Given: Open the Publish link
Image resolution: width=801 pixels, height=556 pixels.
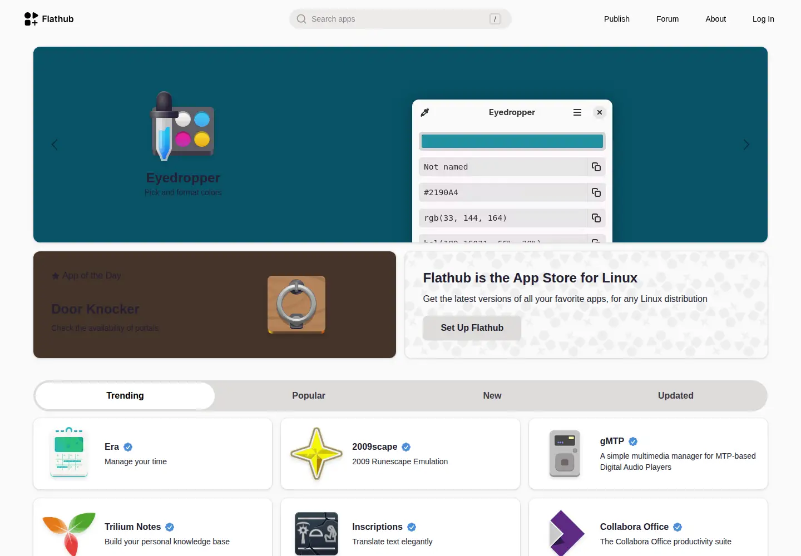Looking at the screenshot, I should pos(617,19).
